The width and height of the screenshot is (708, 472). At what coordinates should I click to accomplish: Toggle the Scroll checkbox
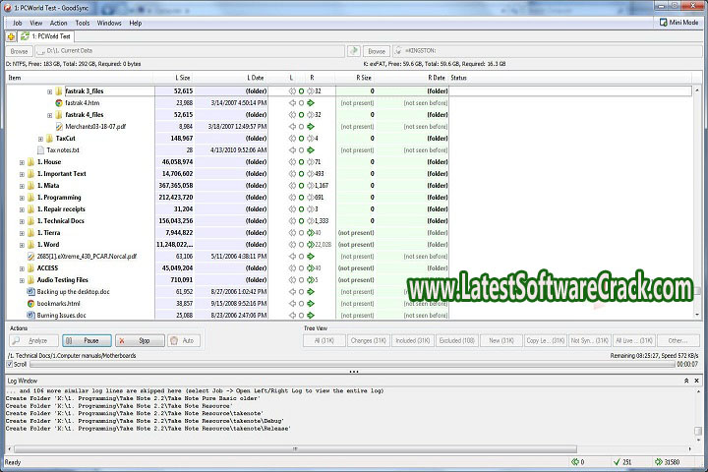pos(10,364)
